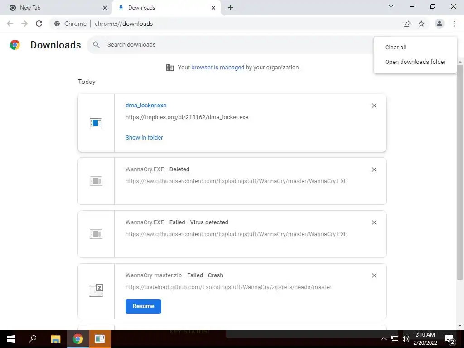The image size is (464, 348).
Task: Open a new tab with plus button
Action: pyautogui.click(x=231, y=8)
